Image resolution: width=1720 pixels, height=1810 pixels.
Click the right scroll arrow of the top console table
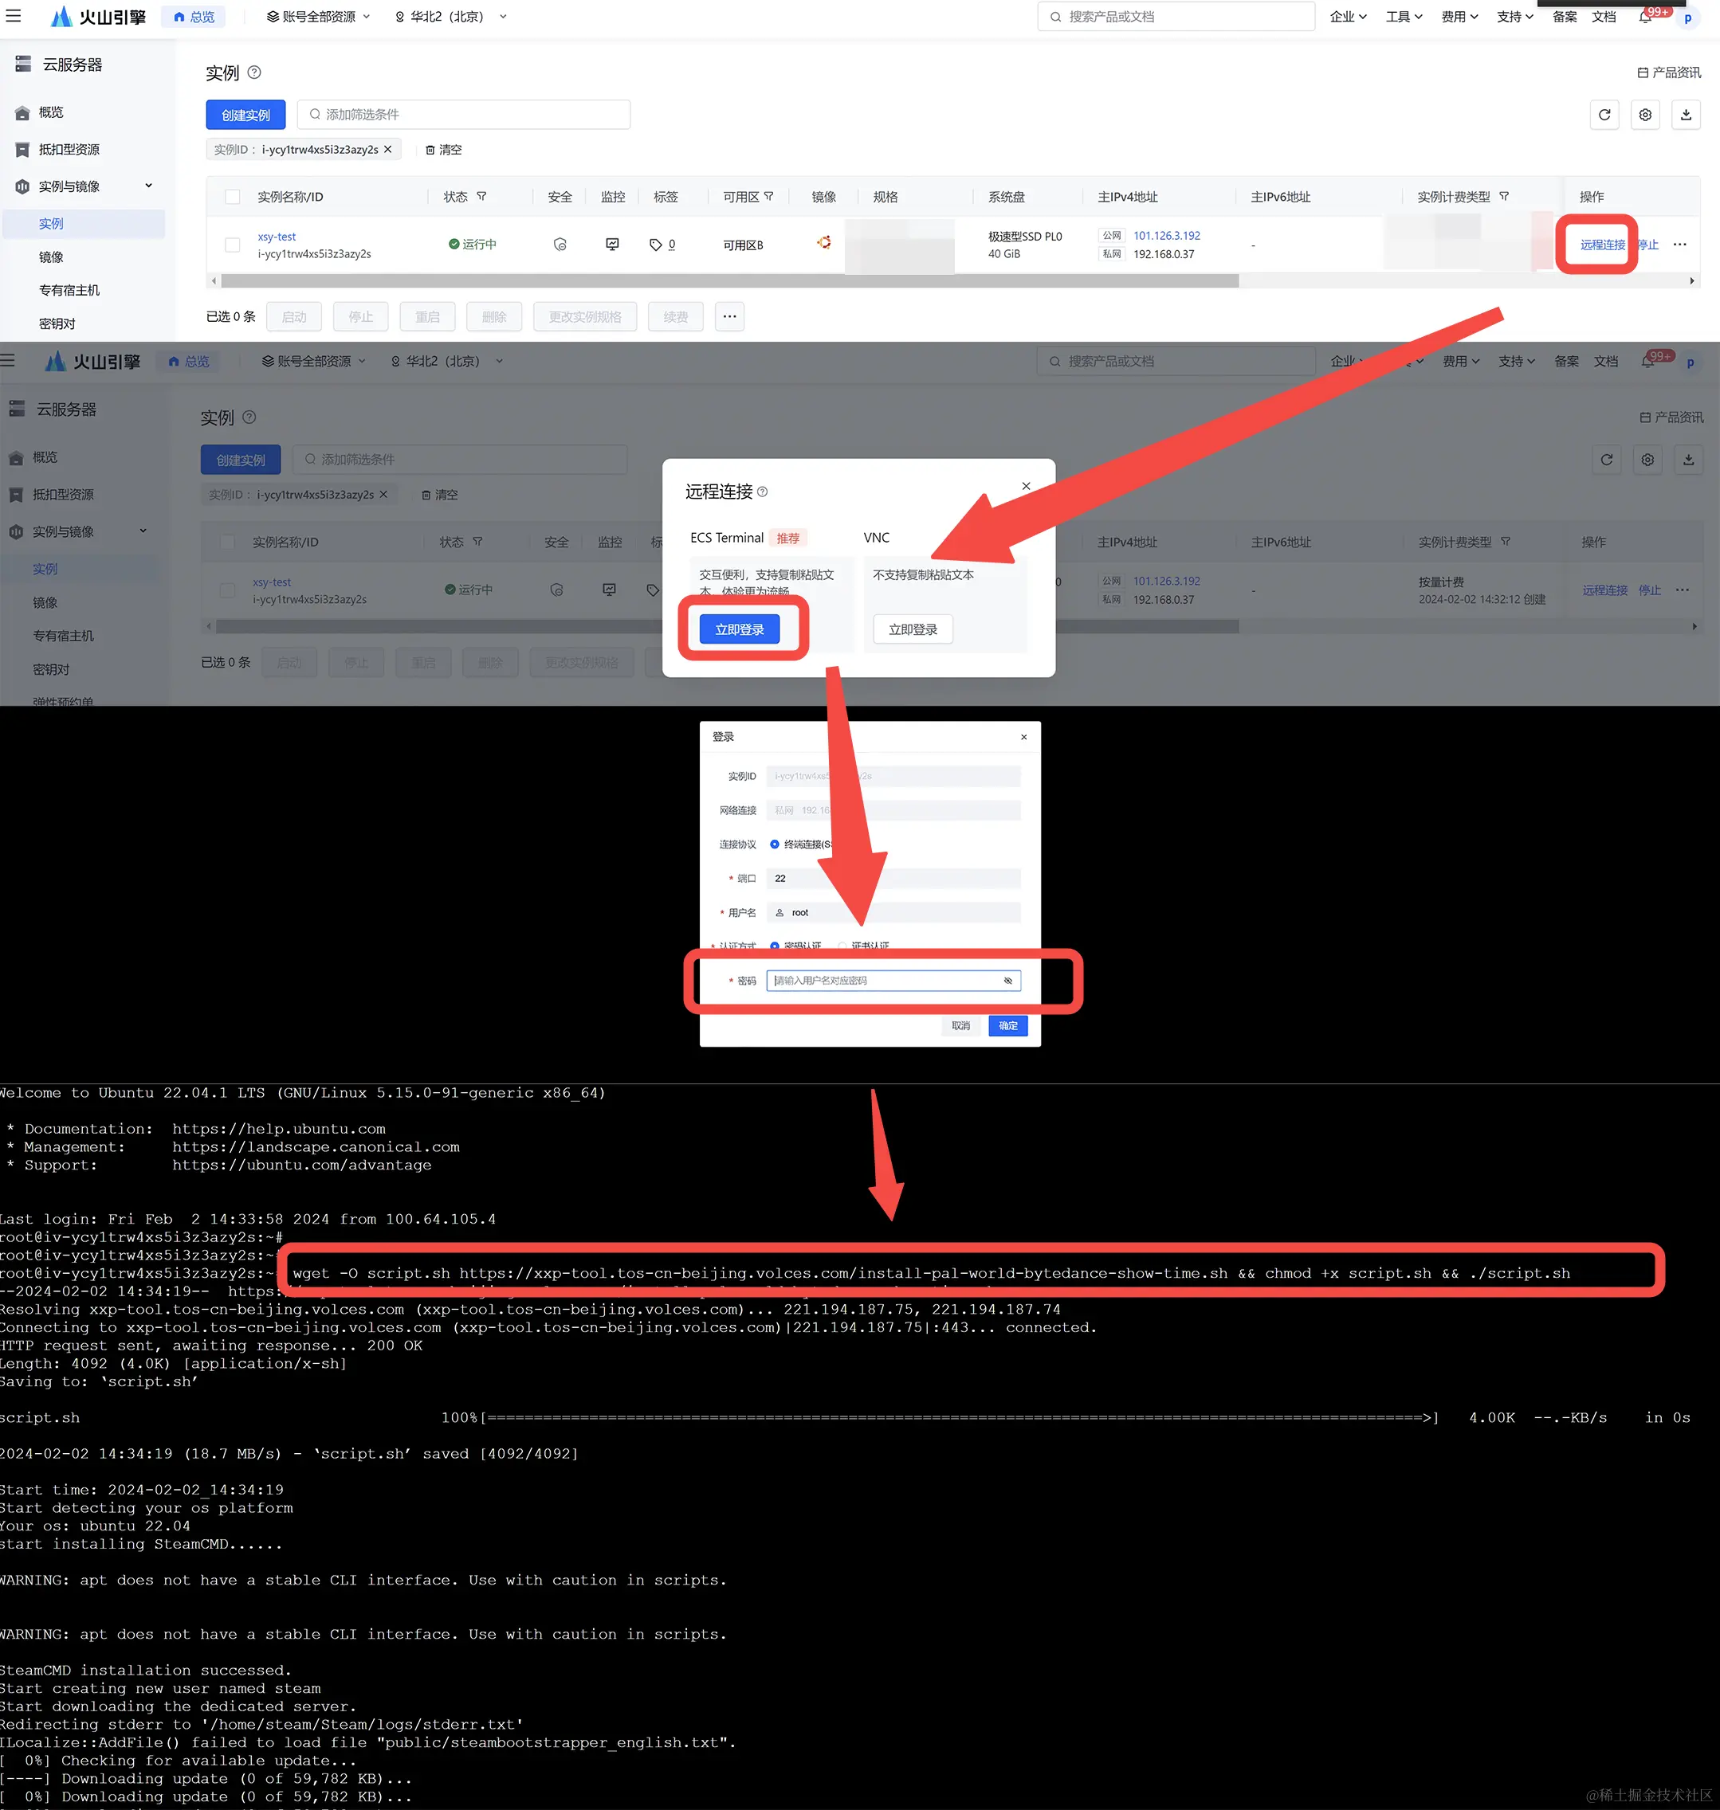tap(1692, 281)
